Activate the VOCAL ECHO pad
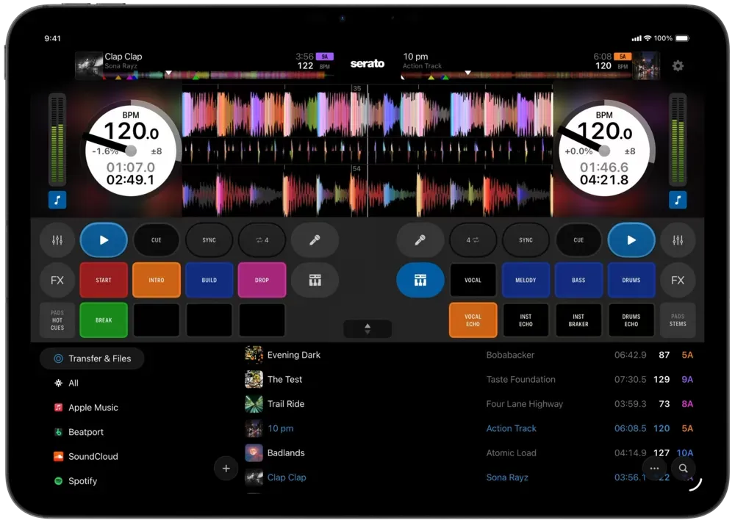735x523 pixels. (x=473, y=320)
